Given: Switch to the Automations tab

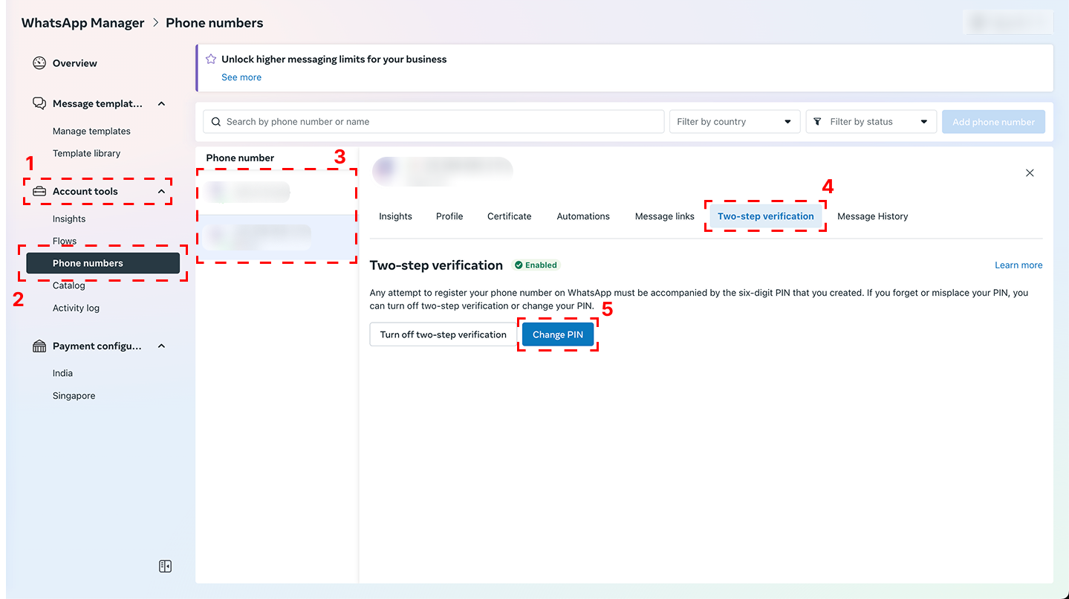Looking at the screenshot, I should click(583, 216).
